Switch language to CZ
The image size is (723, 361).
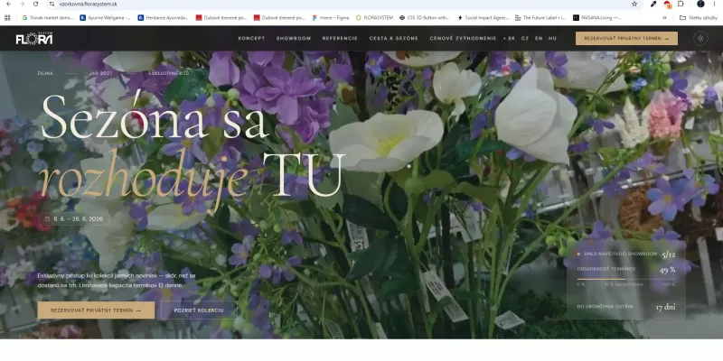(525, 39)
